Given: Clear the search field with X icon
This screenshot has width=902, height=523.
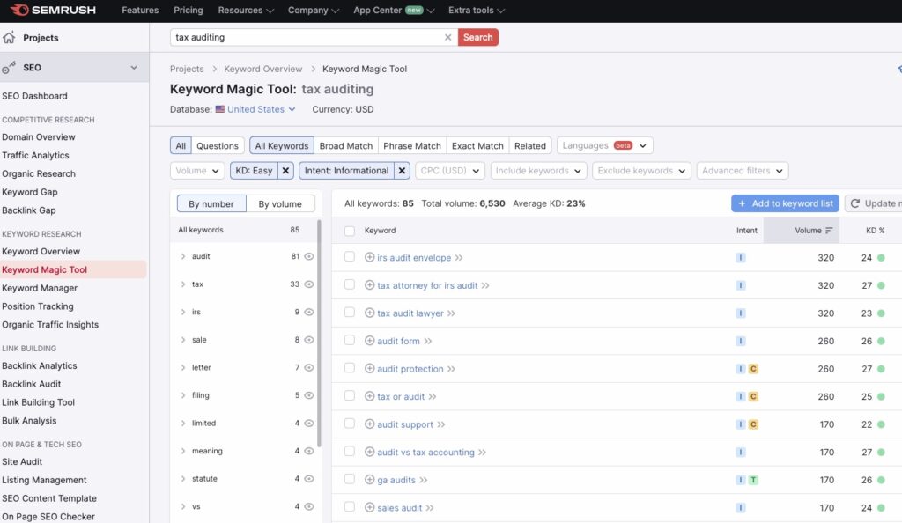Looking at the screenshot, I should click(447, 37).
